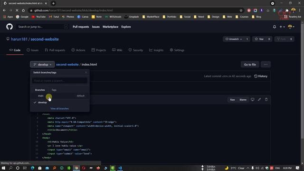Open Chrome extensions puzzle icon
Image resolution: width=304 pixels, height=171 pixels.
point(287,10)
